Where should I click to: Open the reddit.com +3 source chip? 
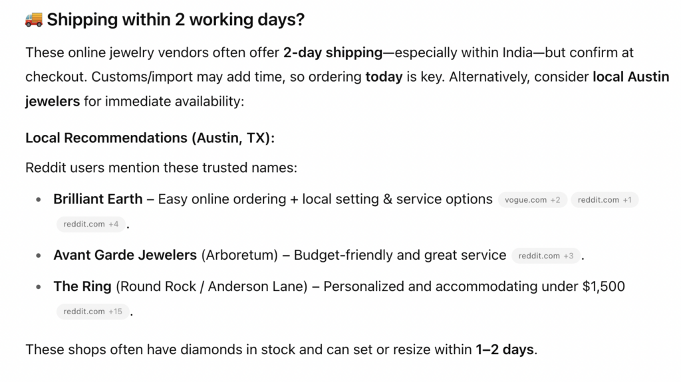[x=545, y=256]
